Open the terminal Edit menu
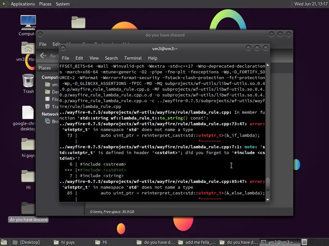The height and width of the screenshot is (246, 329). tap(79, 58)
